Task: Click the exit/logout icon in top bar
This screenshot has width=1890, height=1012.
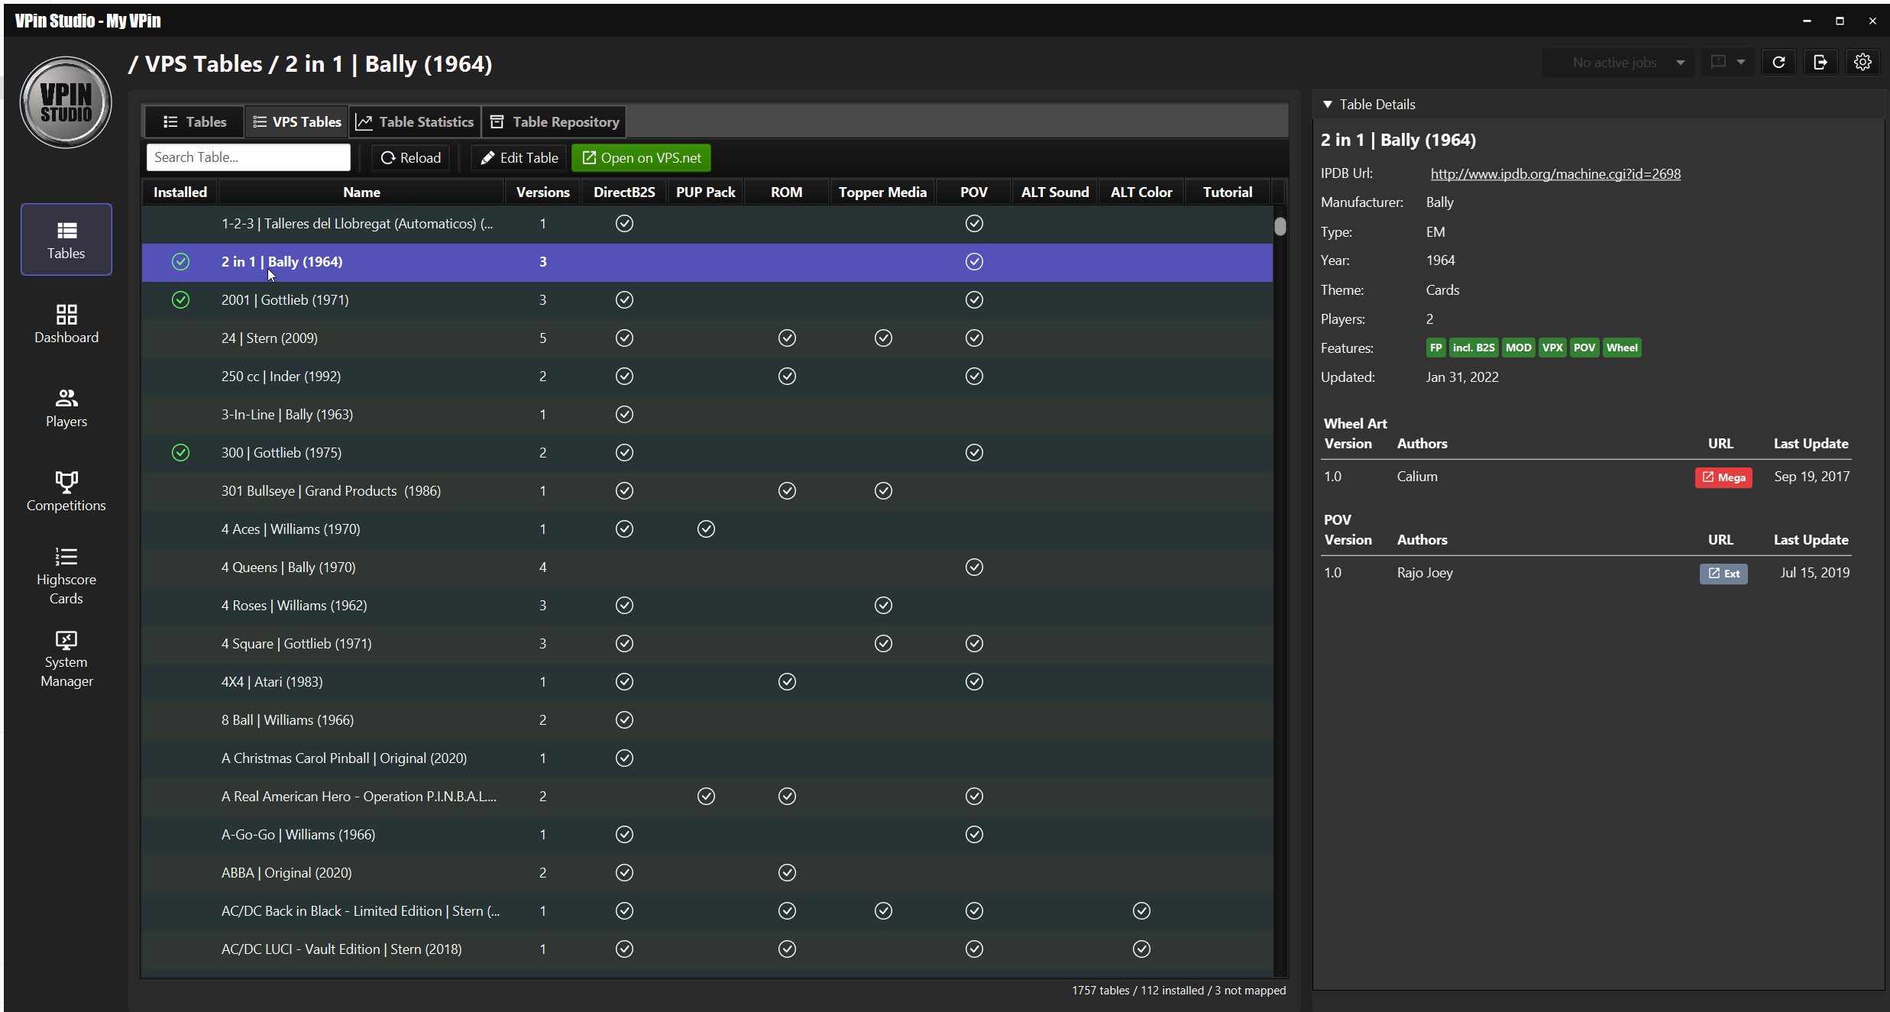Action: tap(1820, 63)
